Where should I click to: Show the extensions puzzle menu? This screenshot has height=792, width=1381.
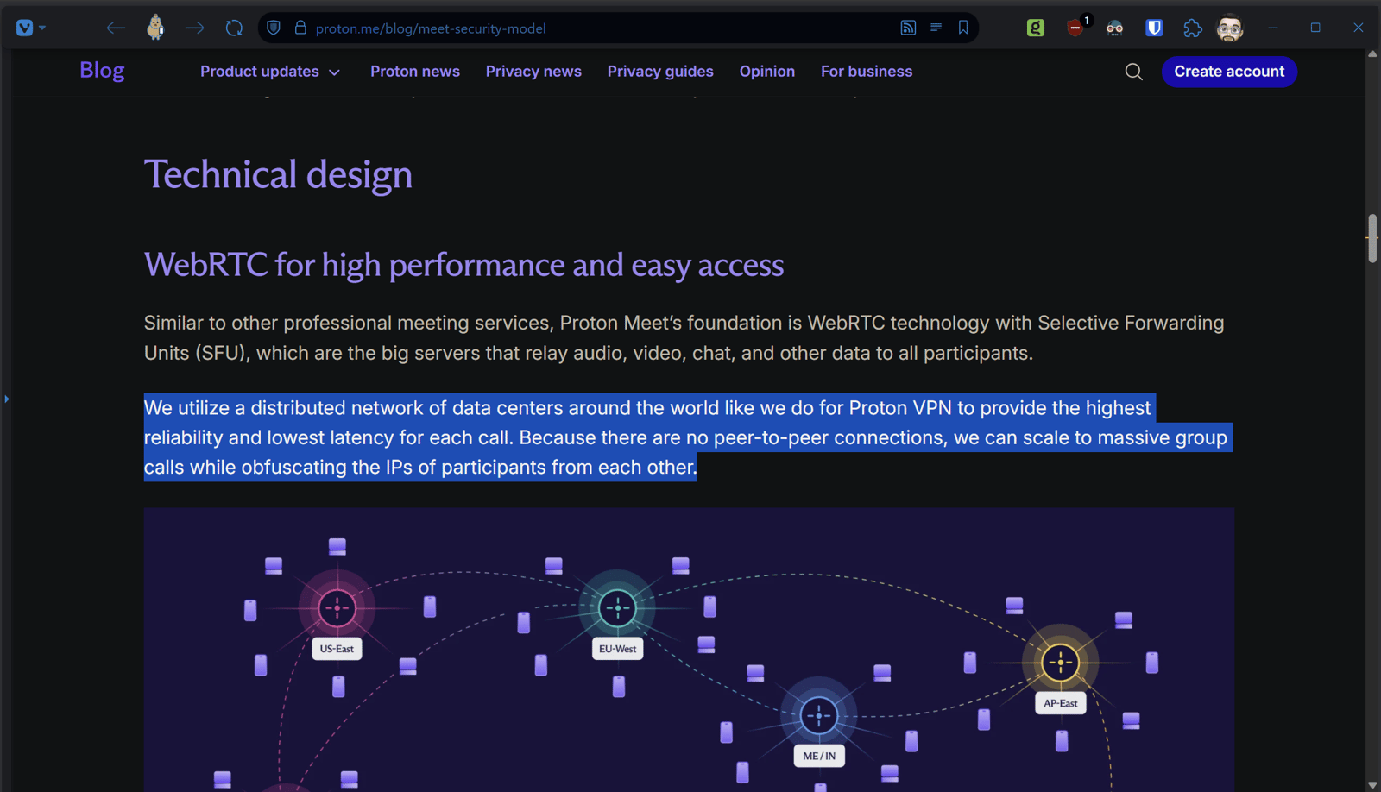[1193, 28]
